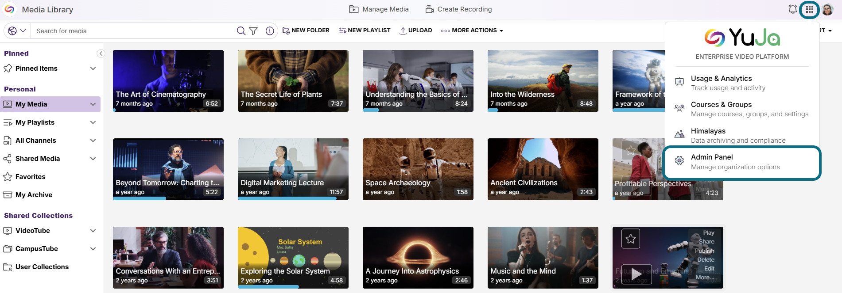Open A Journey Into Astrophysics video
The width and height of the screenshot is (842, 293).
pos(418,258)
